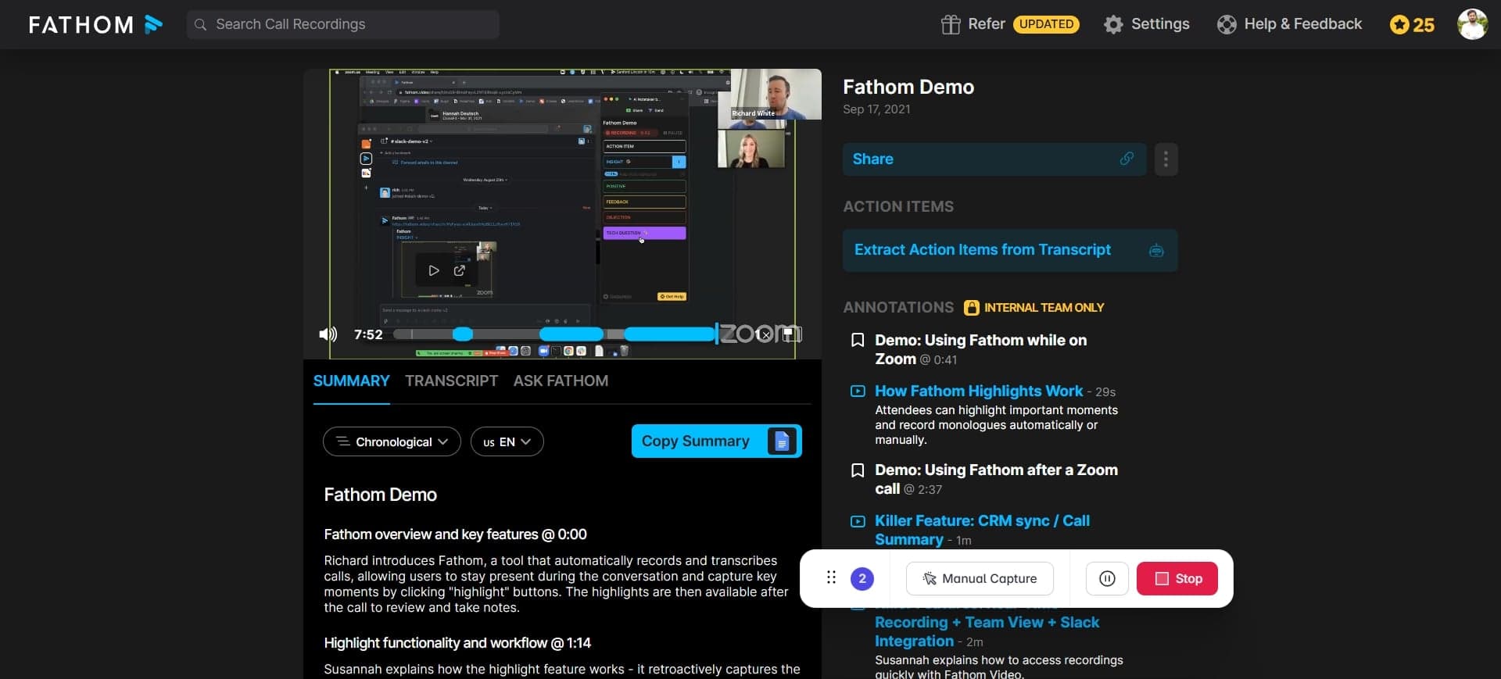Click the Help & Feedback text in header
Screen dimensions: 1501x679
[1302, 24]
